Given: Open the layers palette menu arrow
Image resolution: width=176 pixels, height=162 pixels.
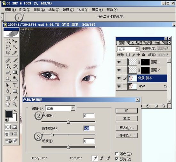Looking at the screenshot, I should tap(169, 42).
